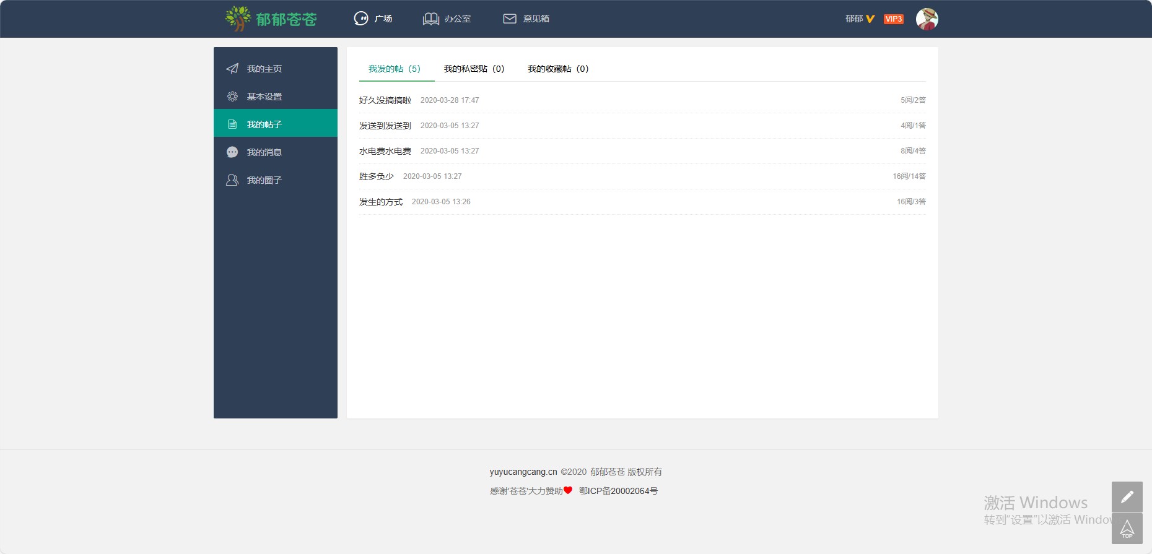Click the TOP back-to-top button
Screen dimensions: 1152x554
(1127, 529)
